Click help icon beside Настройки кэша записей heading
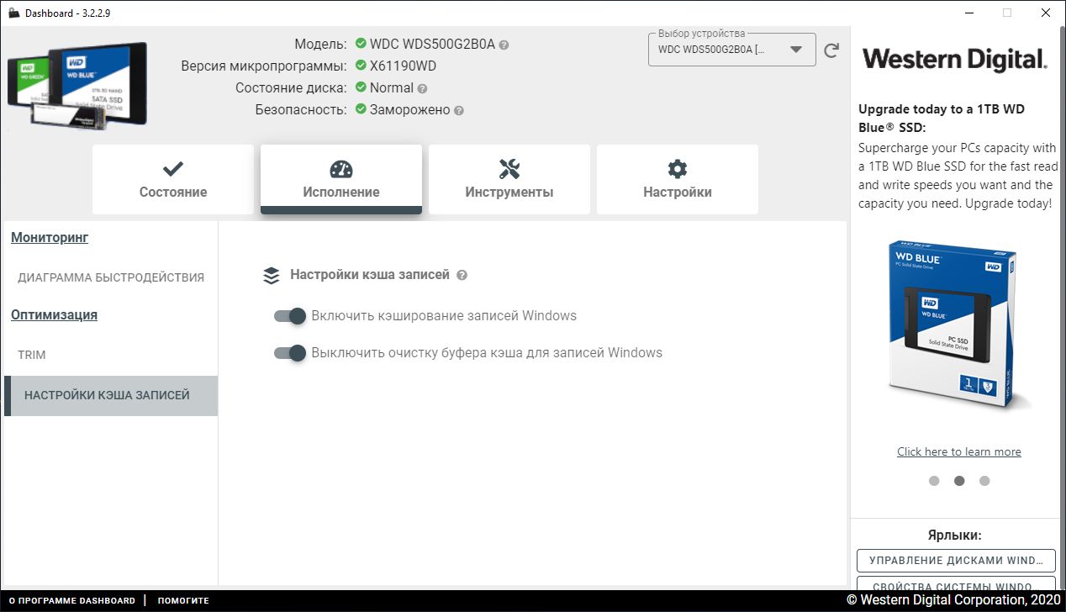Screen dimensions: 1066x612 pos(462,275)
